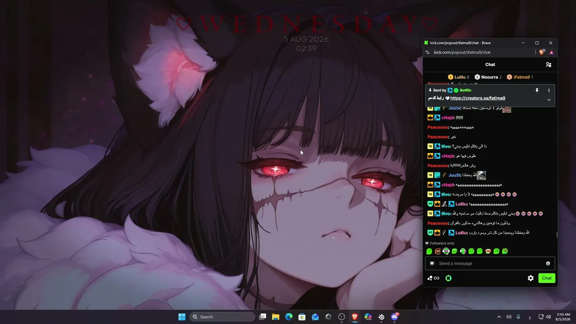The image size is (576, 324).
Task: Open Outlook from the taskbar
Action: tap(315, 317)
